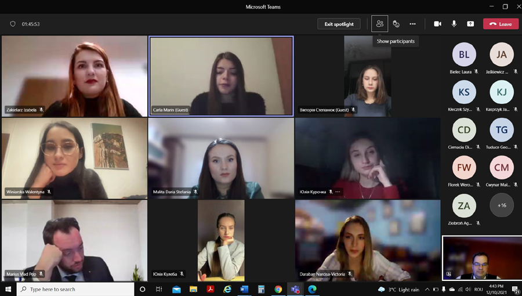Click the OneDrive cloud tray icon

click(452, 290)
